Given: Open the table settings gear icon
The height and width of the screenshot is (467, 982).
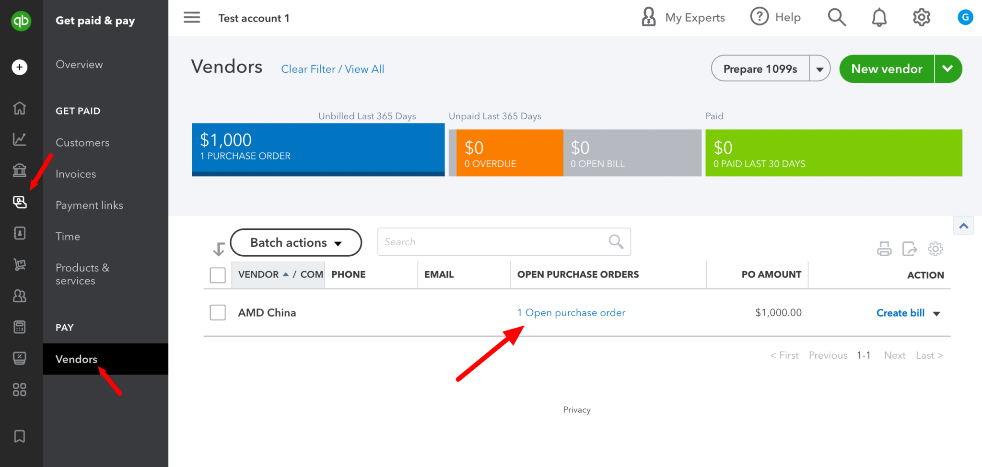Looking at the screenshot, I should click(935, 249).
